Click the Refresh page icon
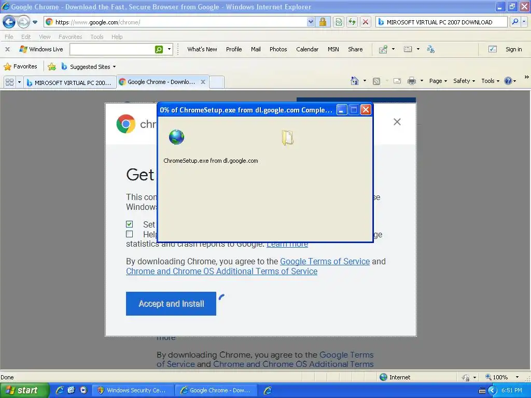Image resolution: width=531 pixels, height=398 pixels. click(352, 22)
